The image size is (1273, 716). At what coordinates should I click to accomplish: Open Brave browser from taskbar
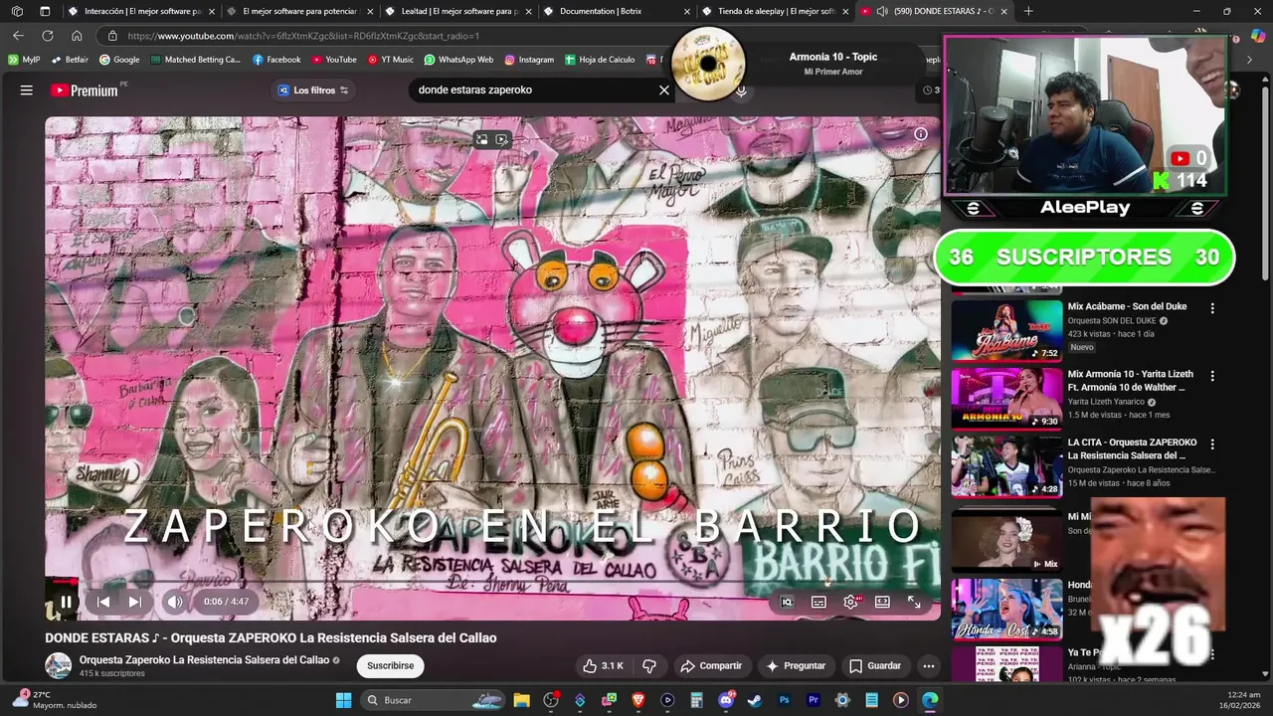click(x=638, y=700)
